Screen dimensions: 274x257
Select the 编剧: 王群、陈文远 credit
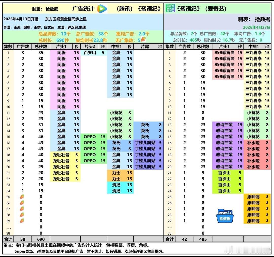pyautogui.click(x=39, y=27)
